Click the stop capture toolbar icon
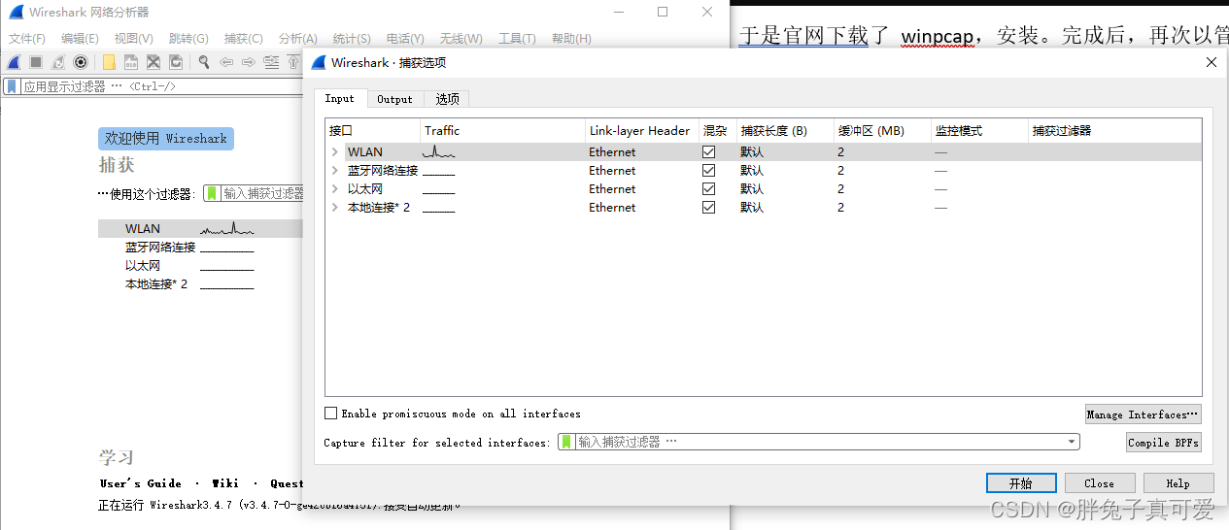The width and height of the screenshot is (1229, 530). coord(36,62)
